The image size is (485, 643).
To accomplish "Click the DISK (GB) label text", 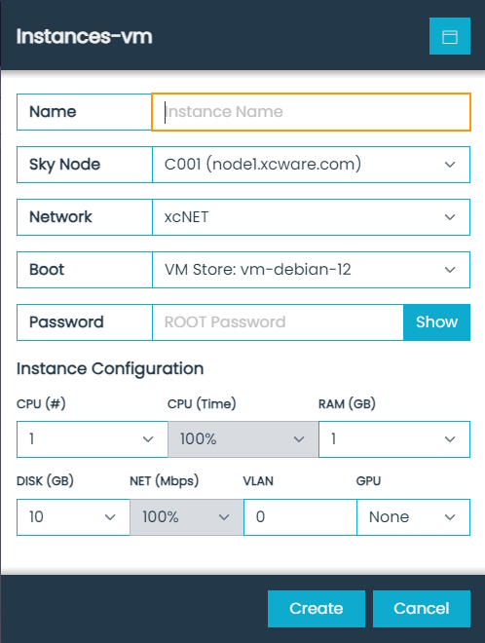I will tap(45, 481).
